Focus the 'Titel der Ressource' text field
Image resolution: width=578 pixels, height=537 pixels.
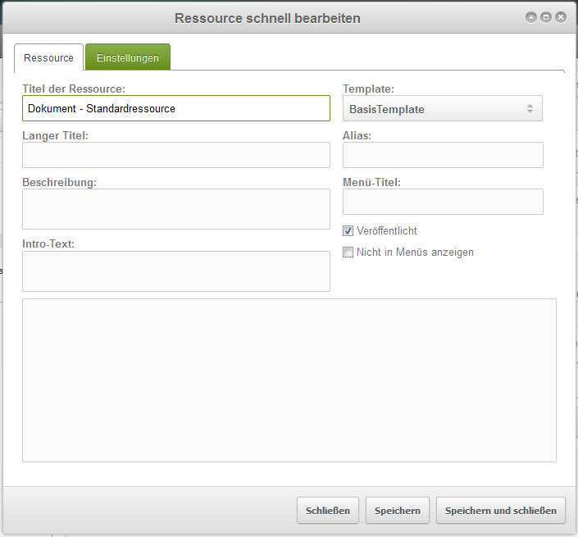[175, 108]
